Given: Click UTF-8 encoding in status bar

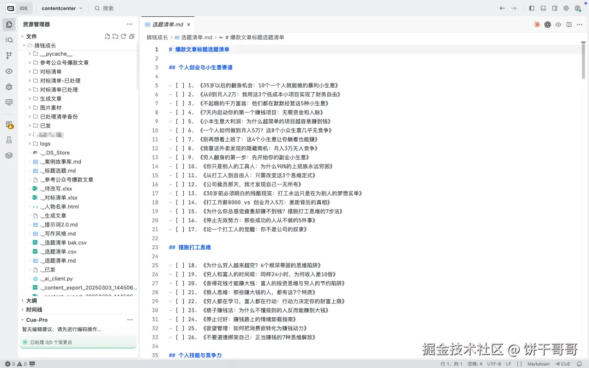Looking at the screenshot, I should 494,364.
